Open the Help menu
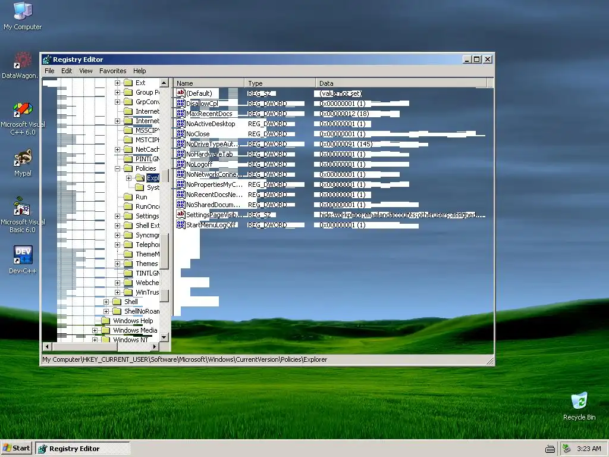The width and height of the screenshot is (609, 457). (x=139, y=71)
